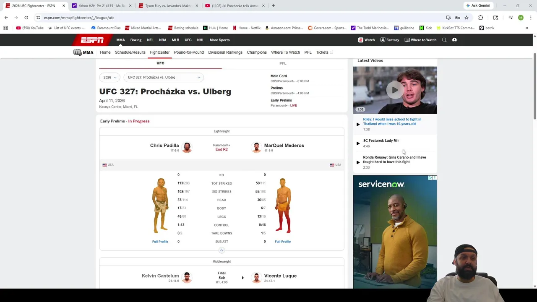Go back with the browser back arrow

coord(6,18)
